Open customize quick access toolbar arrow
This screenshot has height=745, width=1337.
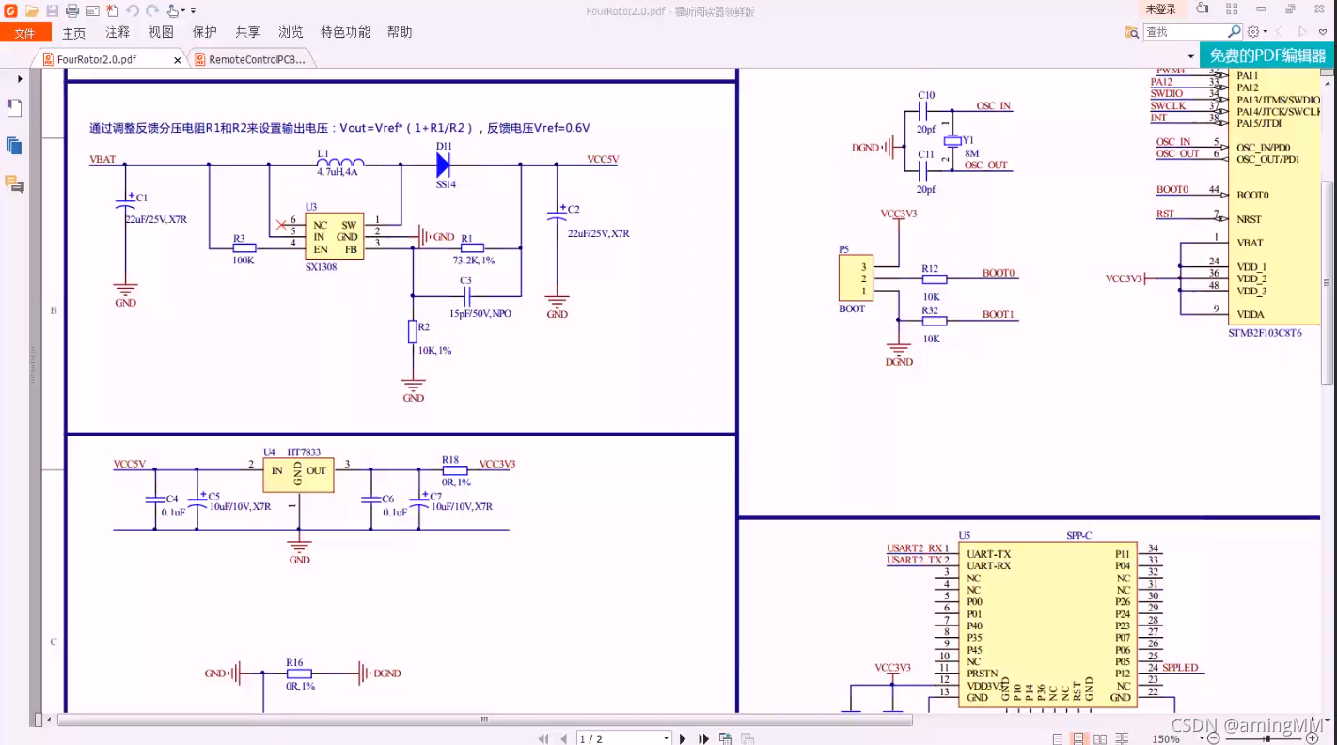tap(194, 11)
